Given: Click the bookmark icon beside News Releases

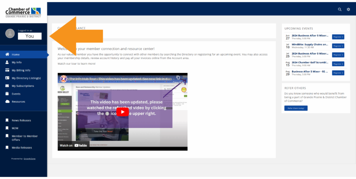Looking at the screenshot, I should point(7,120).
